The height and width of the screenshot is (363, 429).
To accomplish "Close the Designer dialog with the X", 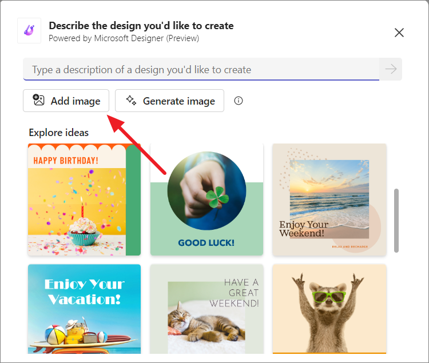I will pos(399,33).
